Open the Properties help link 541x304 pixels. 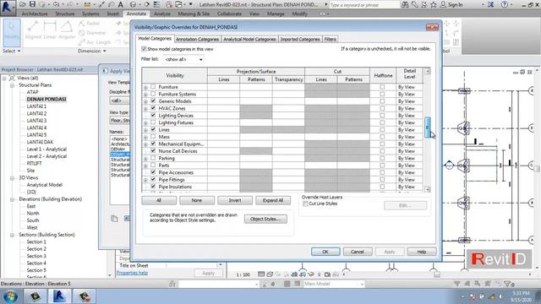(132, 273)
